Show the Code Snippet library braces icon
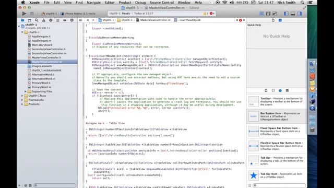The width and height of the screenshot is (334, 188). 273,90
